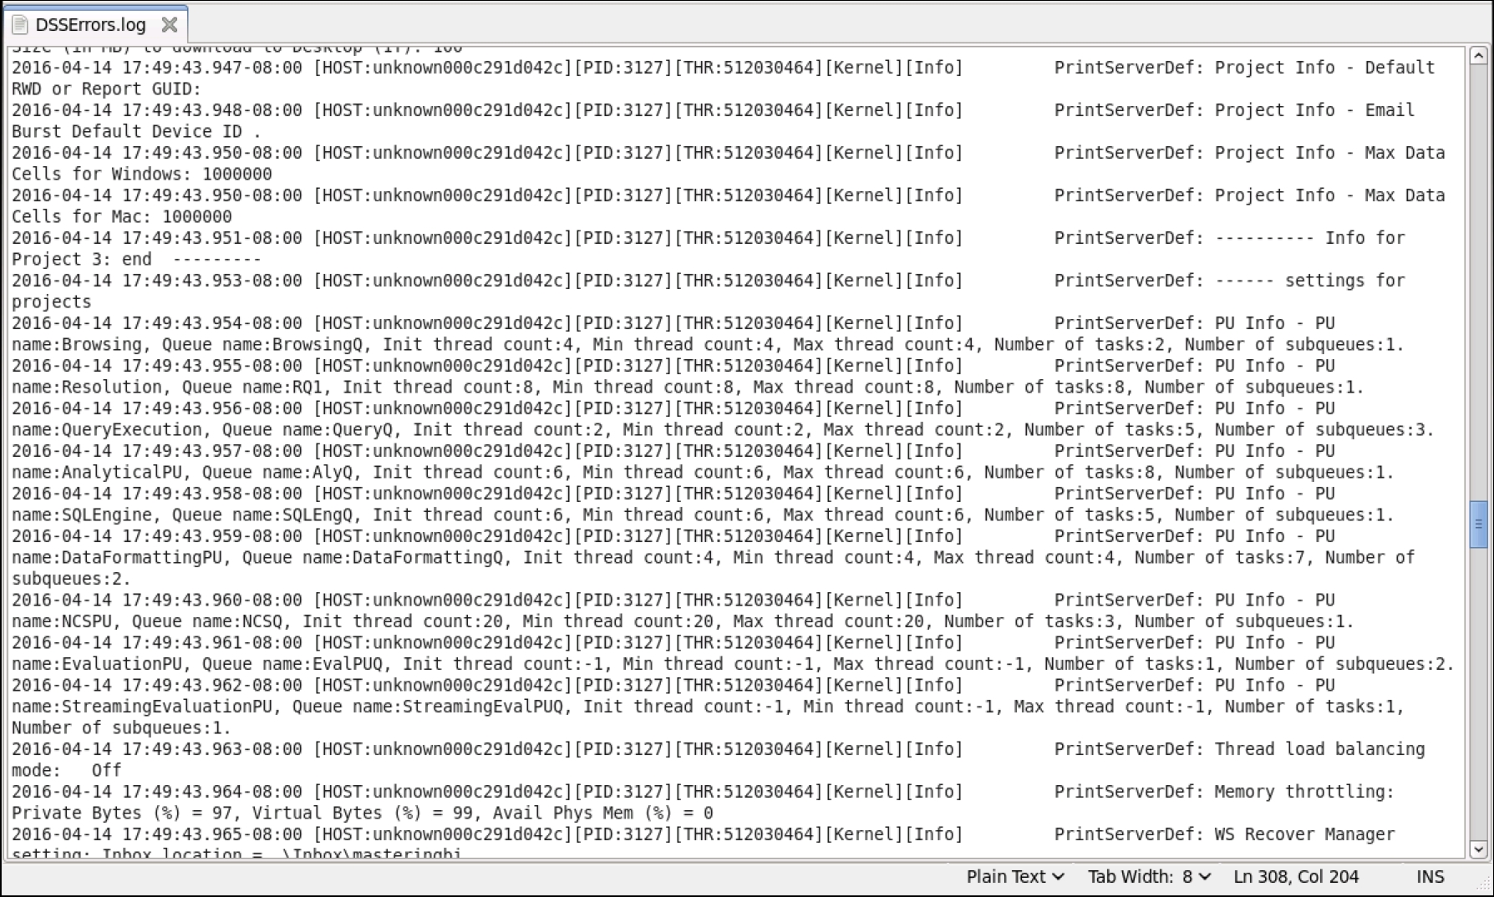Screen dimensions: 1494x897
Task: Click the scrollbar down arrow
Action: [1478, 849]
